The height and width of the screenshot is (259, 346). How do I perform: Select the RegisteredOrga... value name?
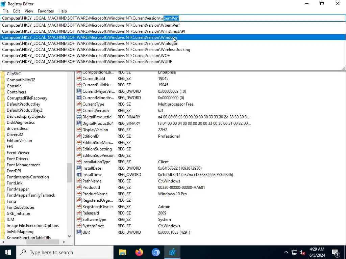[x=98, y=200]
